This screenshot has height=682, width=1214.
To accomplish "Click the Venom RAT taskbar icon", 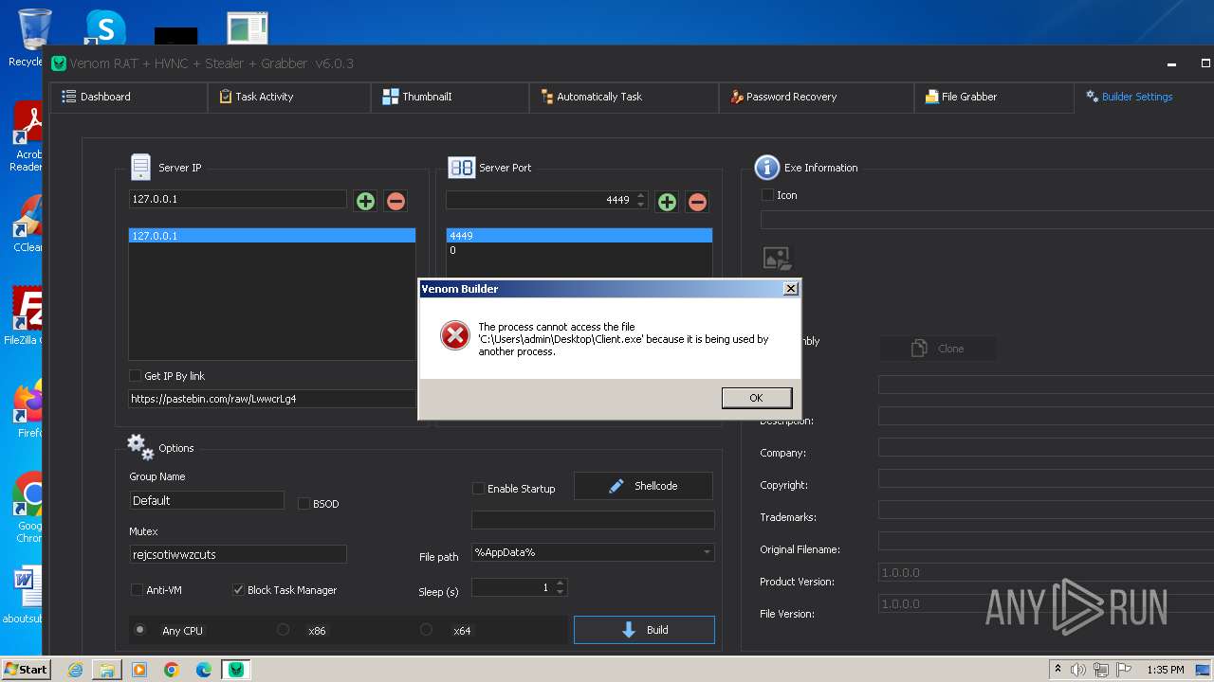I will click(235, 670).
